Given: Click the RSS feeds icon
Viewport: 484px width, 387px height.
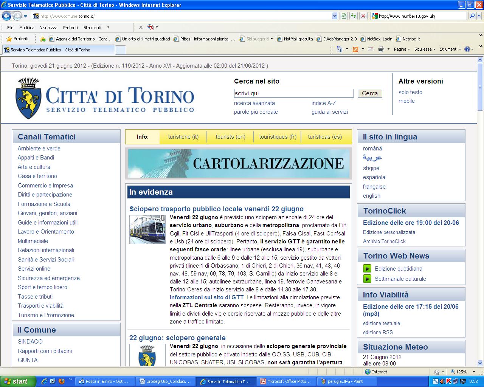Looking at the screenshot, I should click(x=355, y=49).
